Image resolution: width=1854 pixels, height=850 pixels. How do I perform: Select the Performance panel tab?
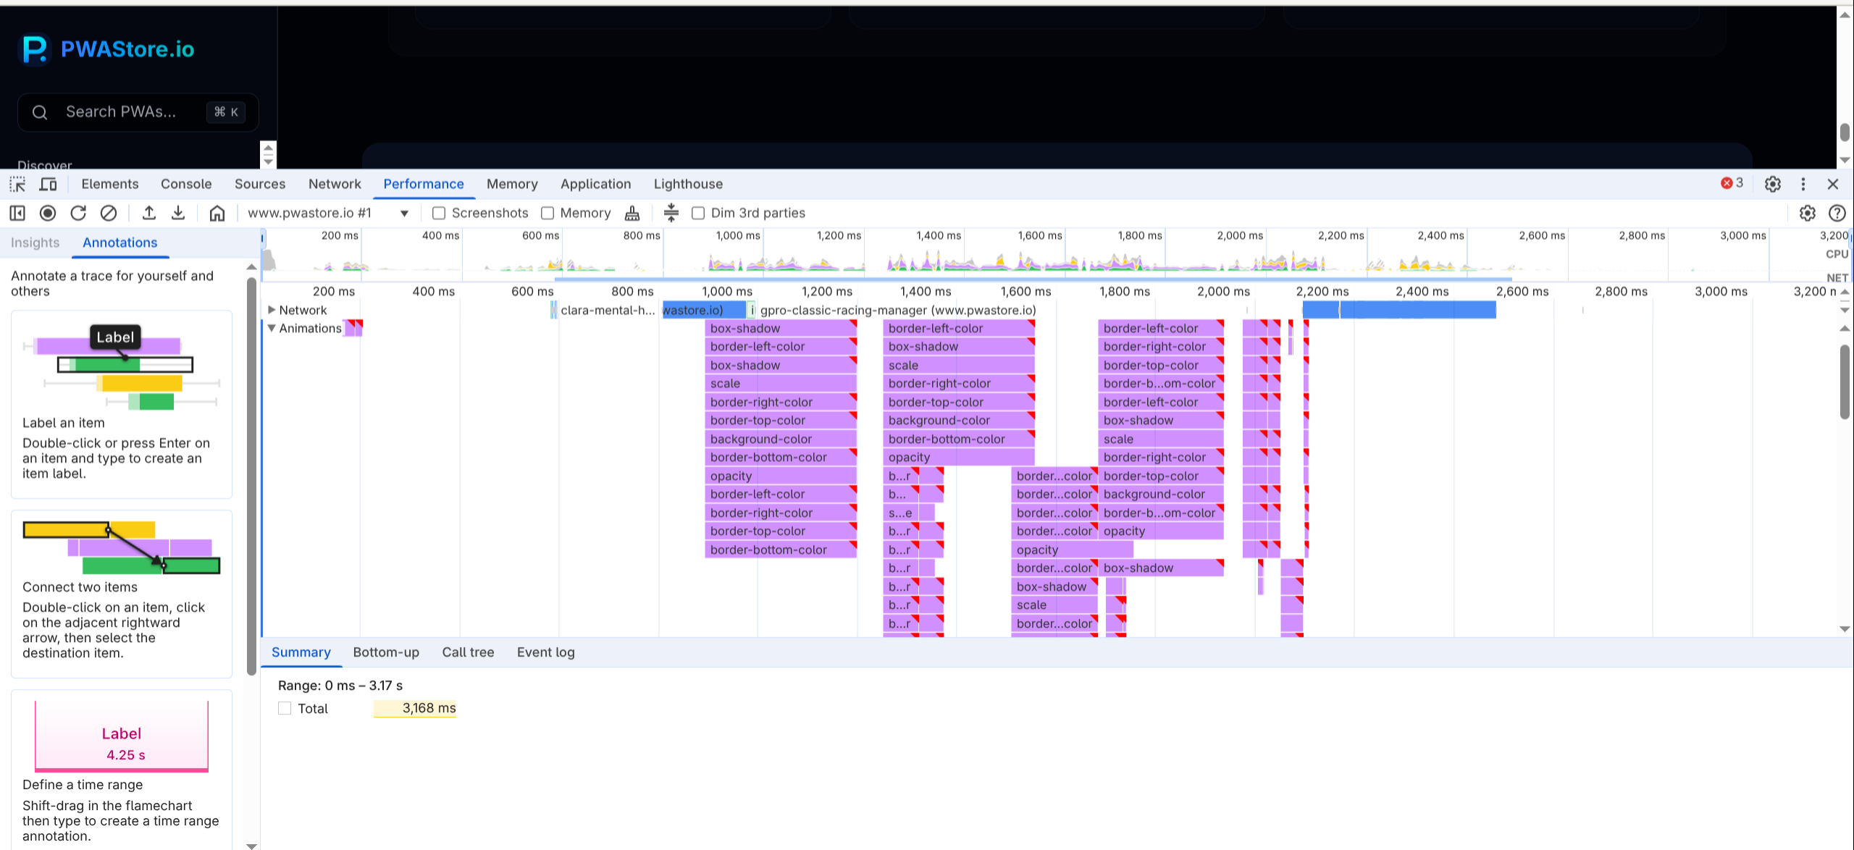[424, 184]
